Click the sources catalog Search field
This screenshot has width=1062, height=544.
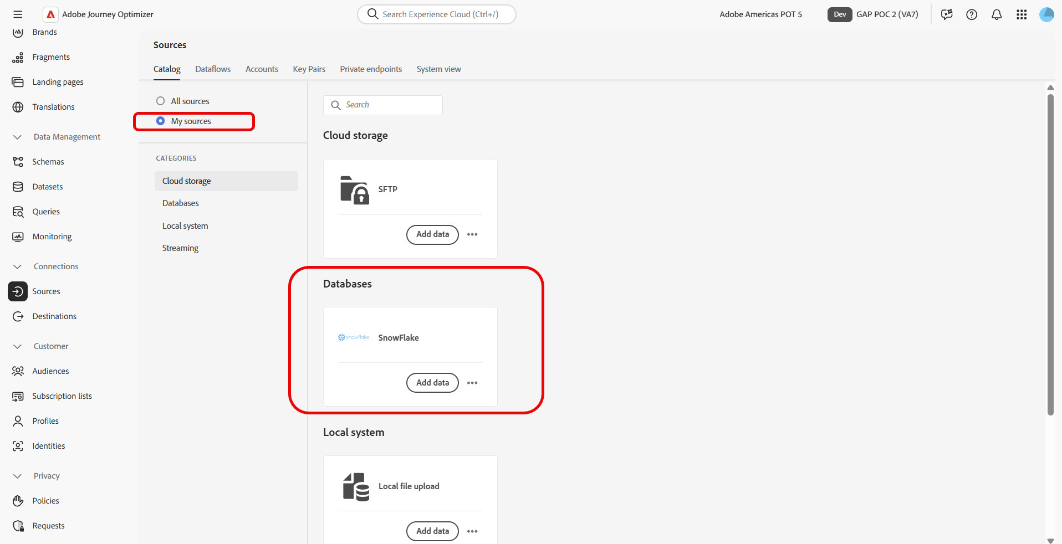[x=383, y=105]
